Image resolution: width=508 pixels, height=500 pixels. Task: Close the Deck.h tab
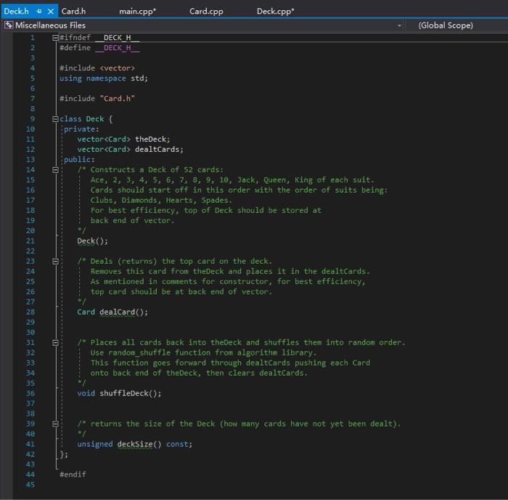coord(51,11)
